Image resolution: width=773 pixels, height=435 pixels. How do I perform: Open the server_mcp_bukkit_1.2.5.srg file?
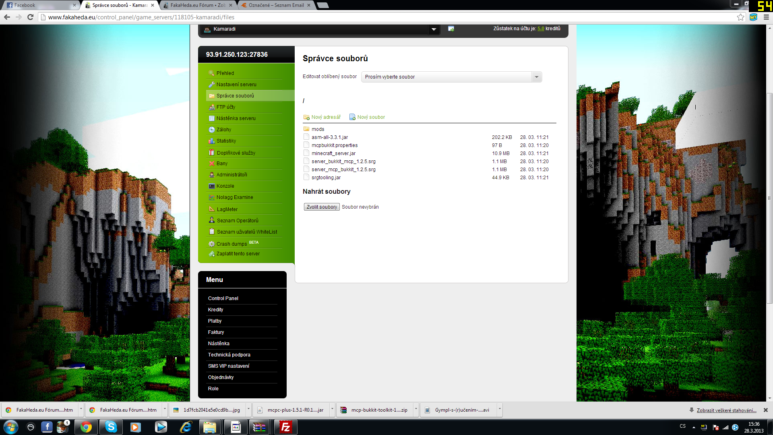(x=343, y=169)
